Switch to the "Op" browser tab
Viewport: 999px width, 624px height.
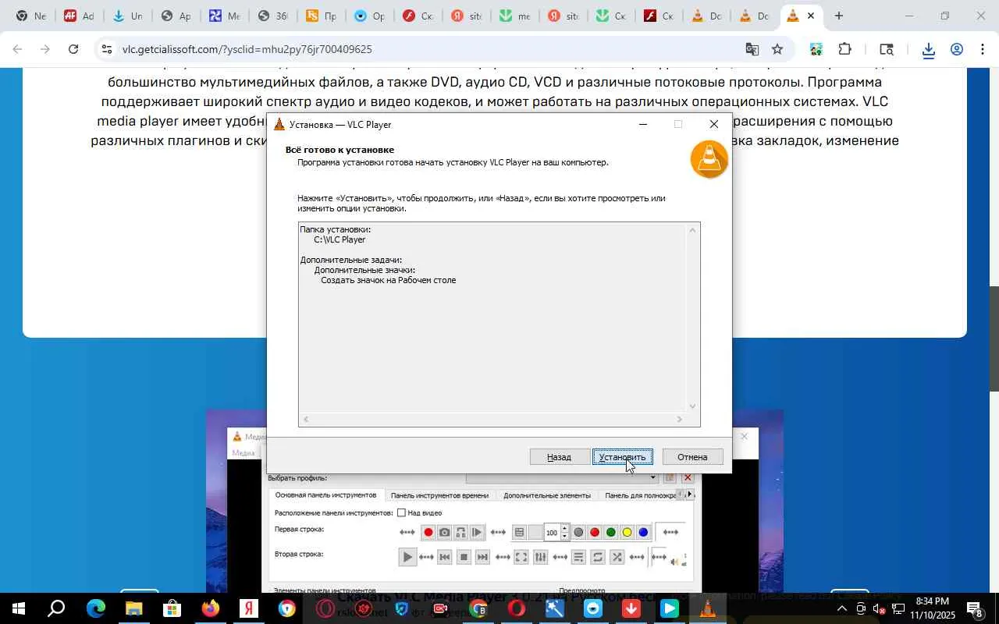[369, 16]
